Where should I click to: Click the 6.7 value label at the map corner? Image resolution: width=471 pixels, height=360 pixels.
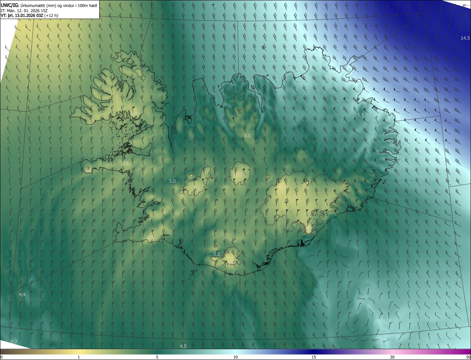point(14,342)
